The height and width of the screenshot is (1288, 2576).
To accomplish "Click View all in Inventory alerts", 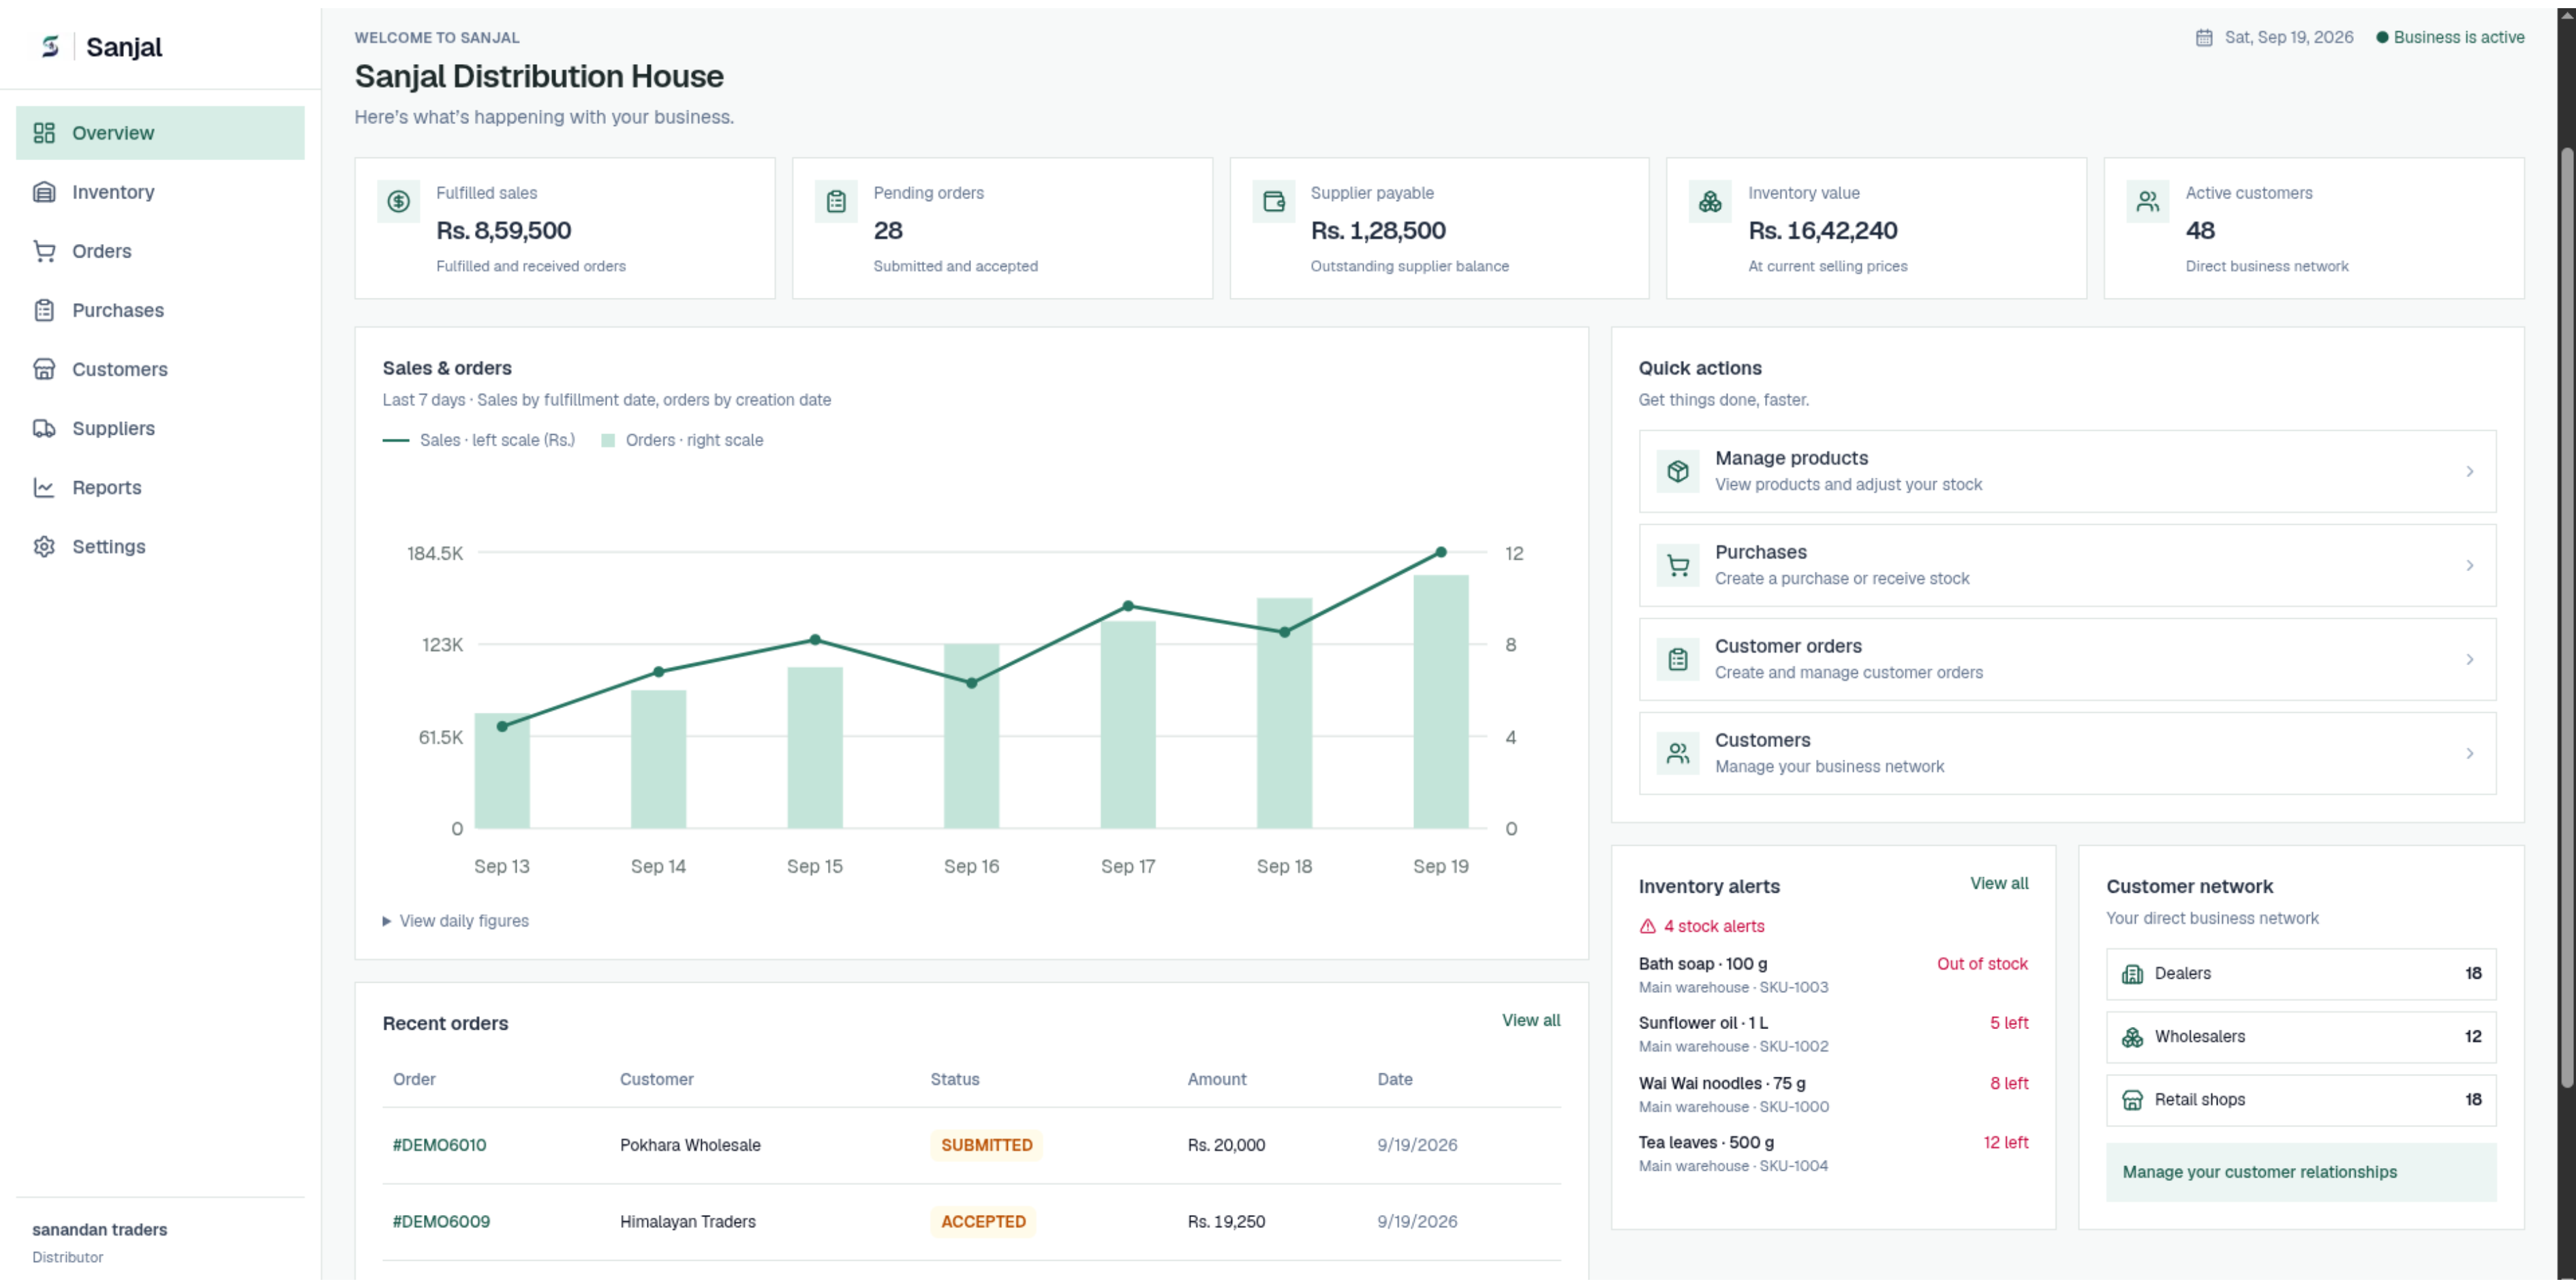I will click(x=1998, y=883).
